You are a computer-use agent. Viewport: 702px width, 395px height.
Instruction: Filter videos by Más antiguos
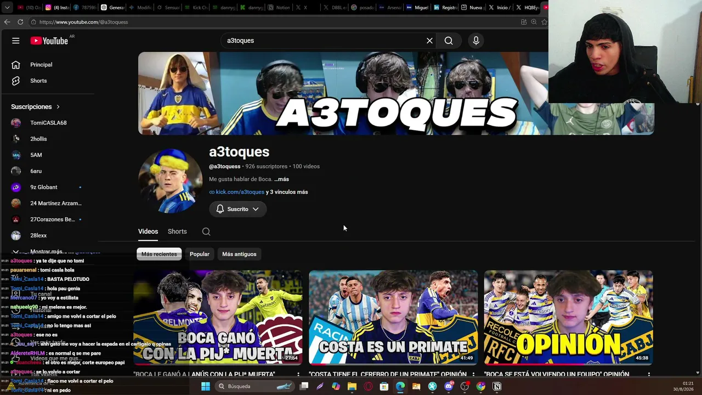point(239,254)
